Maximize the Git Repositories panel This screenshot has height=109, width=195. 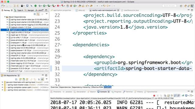(x=46, y=75)
